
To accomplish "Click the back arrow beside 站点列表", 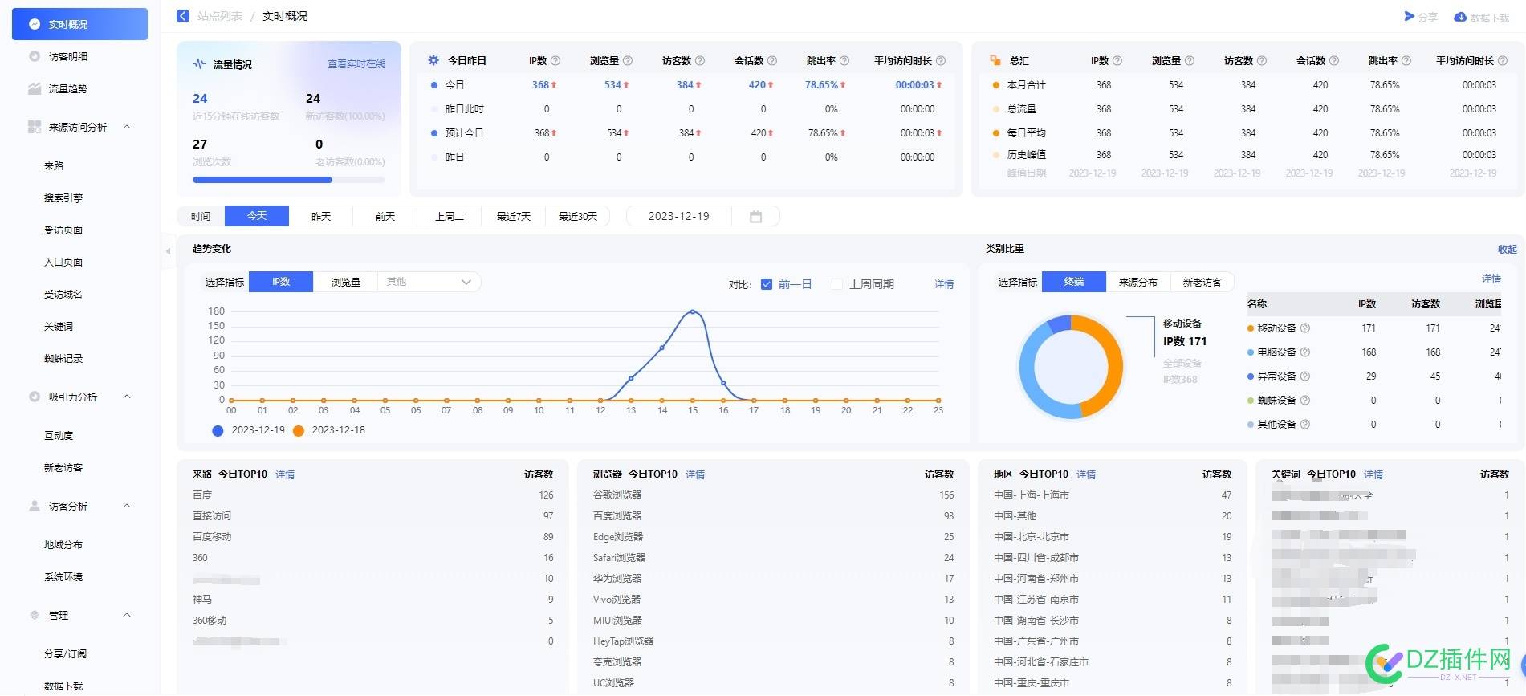I will [183, 16].
